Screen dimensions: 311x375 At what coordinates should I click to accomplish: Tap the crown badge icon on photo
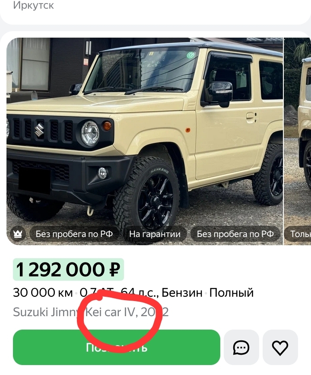(x=18, y=234)
